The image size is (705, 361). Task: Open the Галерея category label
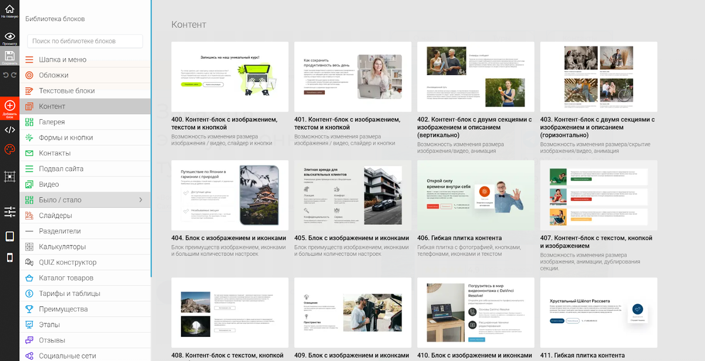[52, 122]
